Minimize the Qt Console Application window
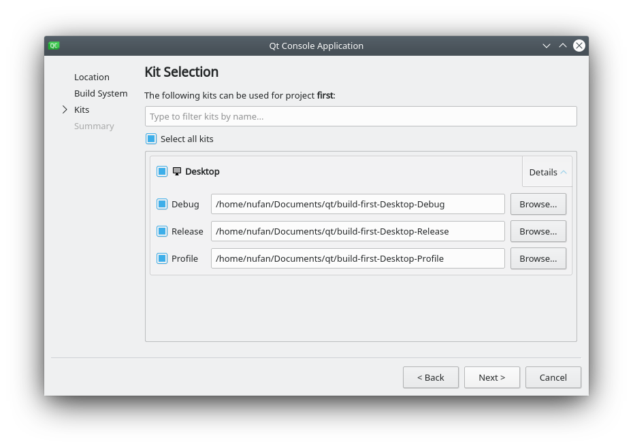Screen dimensions: 633x448 point(546,46)
